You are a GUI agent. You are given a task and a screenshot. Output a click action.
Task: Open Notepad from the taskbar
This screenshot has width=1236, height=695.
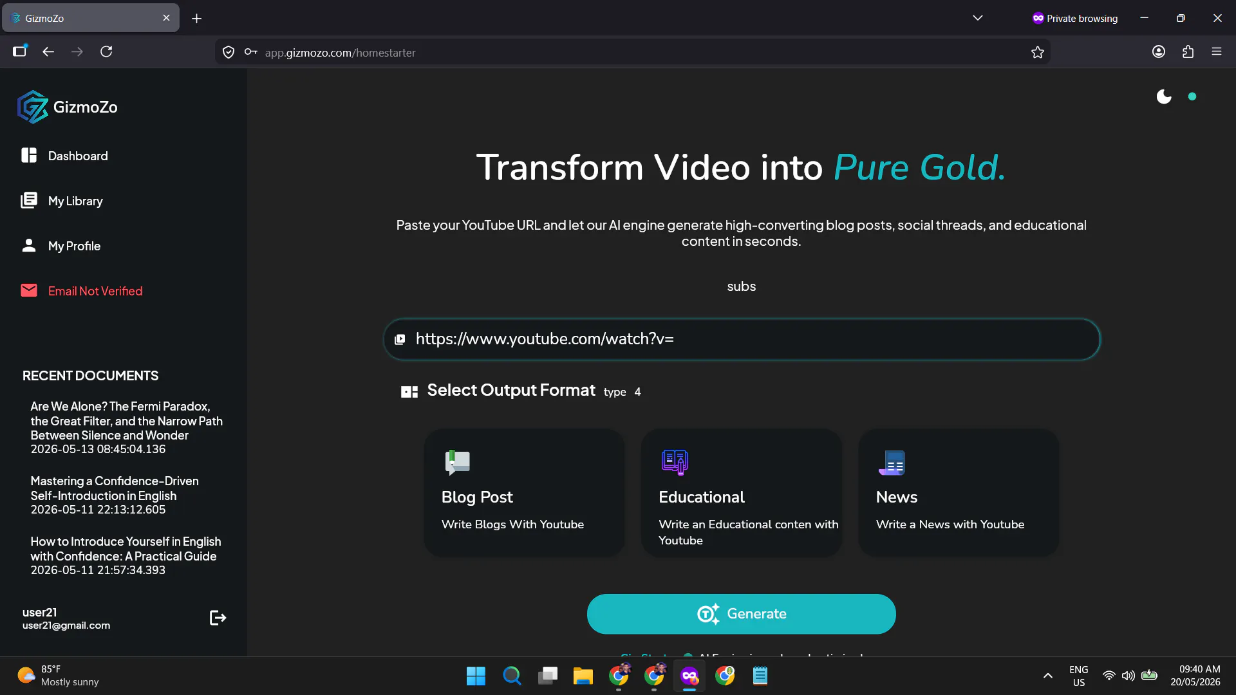pos(760,676)
